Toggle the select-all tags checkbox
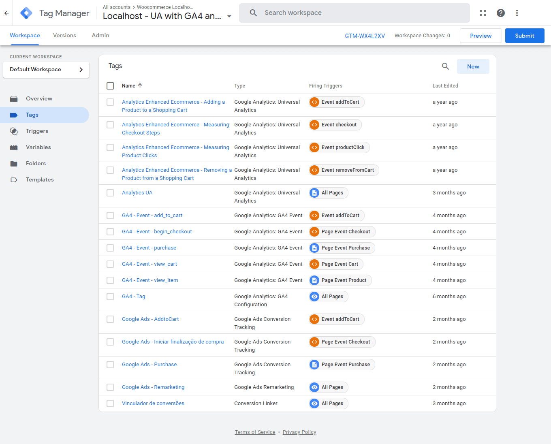This screenshot has width=551, height=444. [110, 86]
